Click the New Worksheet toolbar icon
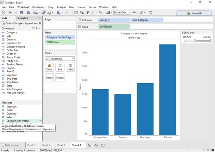 35,12
